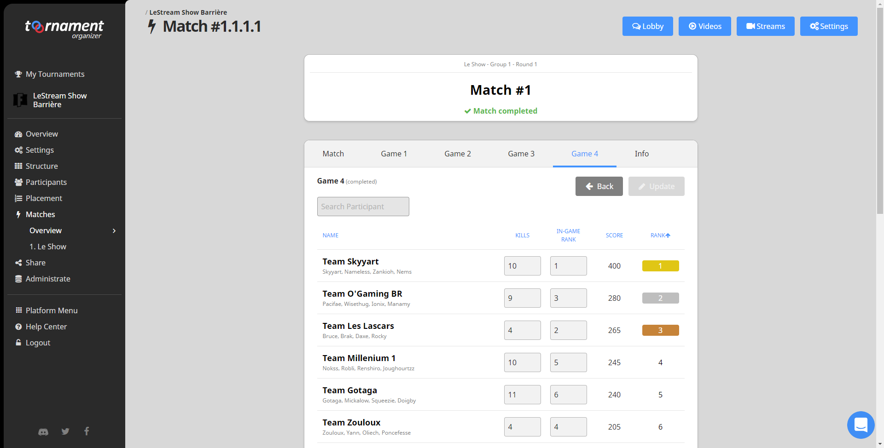Click the trophy icon beside My Tournaments
This screenshot has height=448, width=884.
tap(18, 74)
